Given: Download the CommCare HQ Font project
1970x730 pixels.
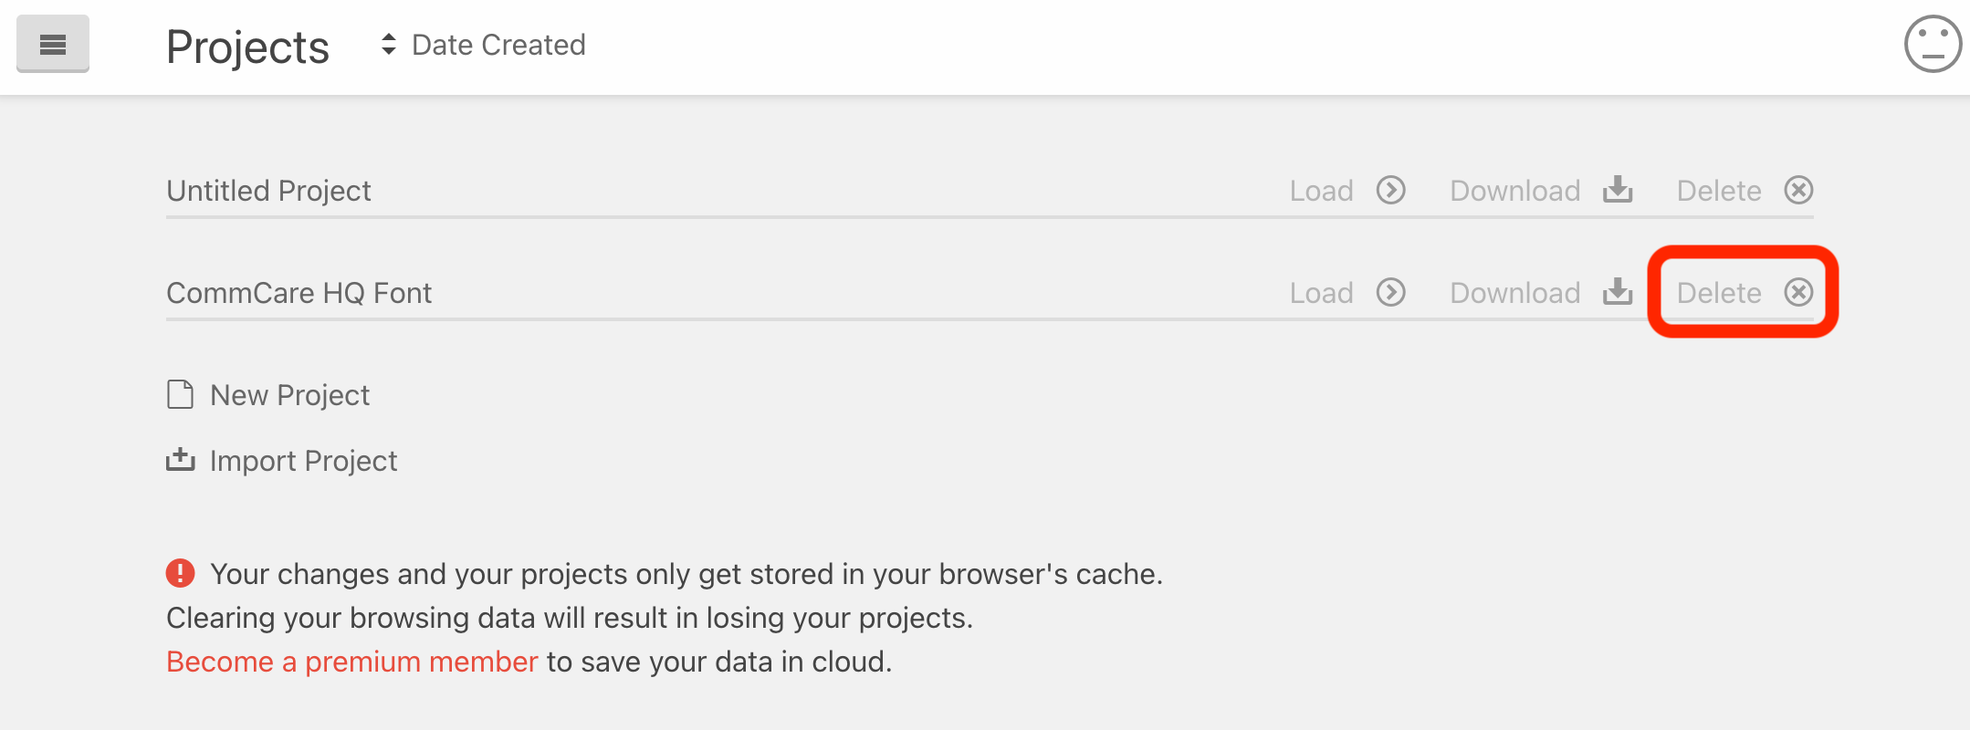Looking at the screenshot, I should [x=1541, y=292].
